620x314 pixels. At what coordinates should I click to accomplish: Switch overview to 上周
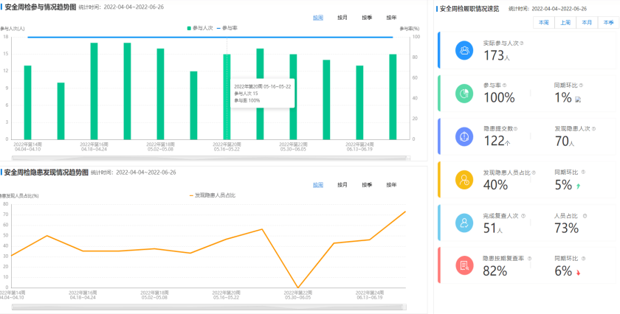point(565,23)
